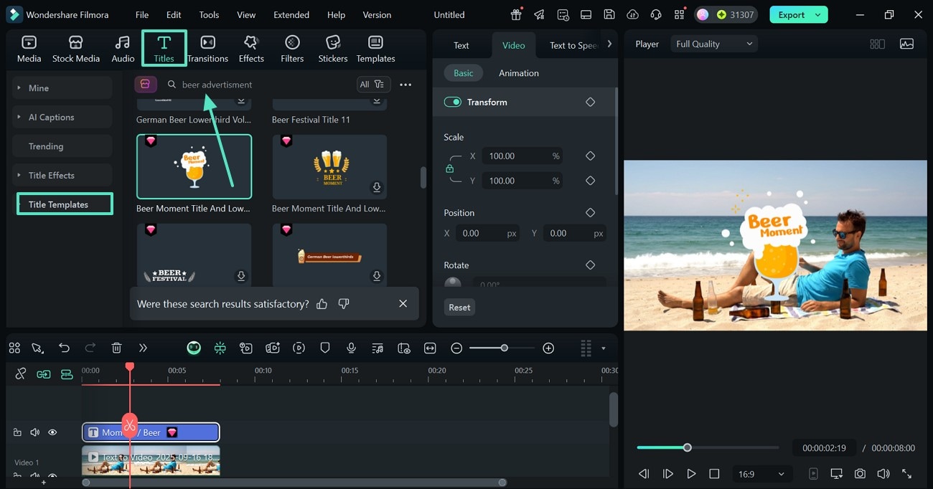This screenshot has height=489, width=933.
Task: Open the Extended menu
Action: (291, 14)
